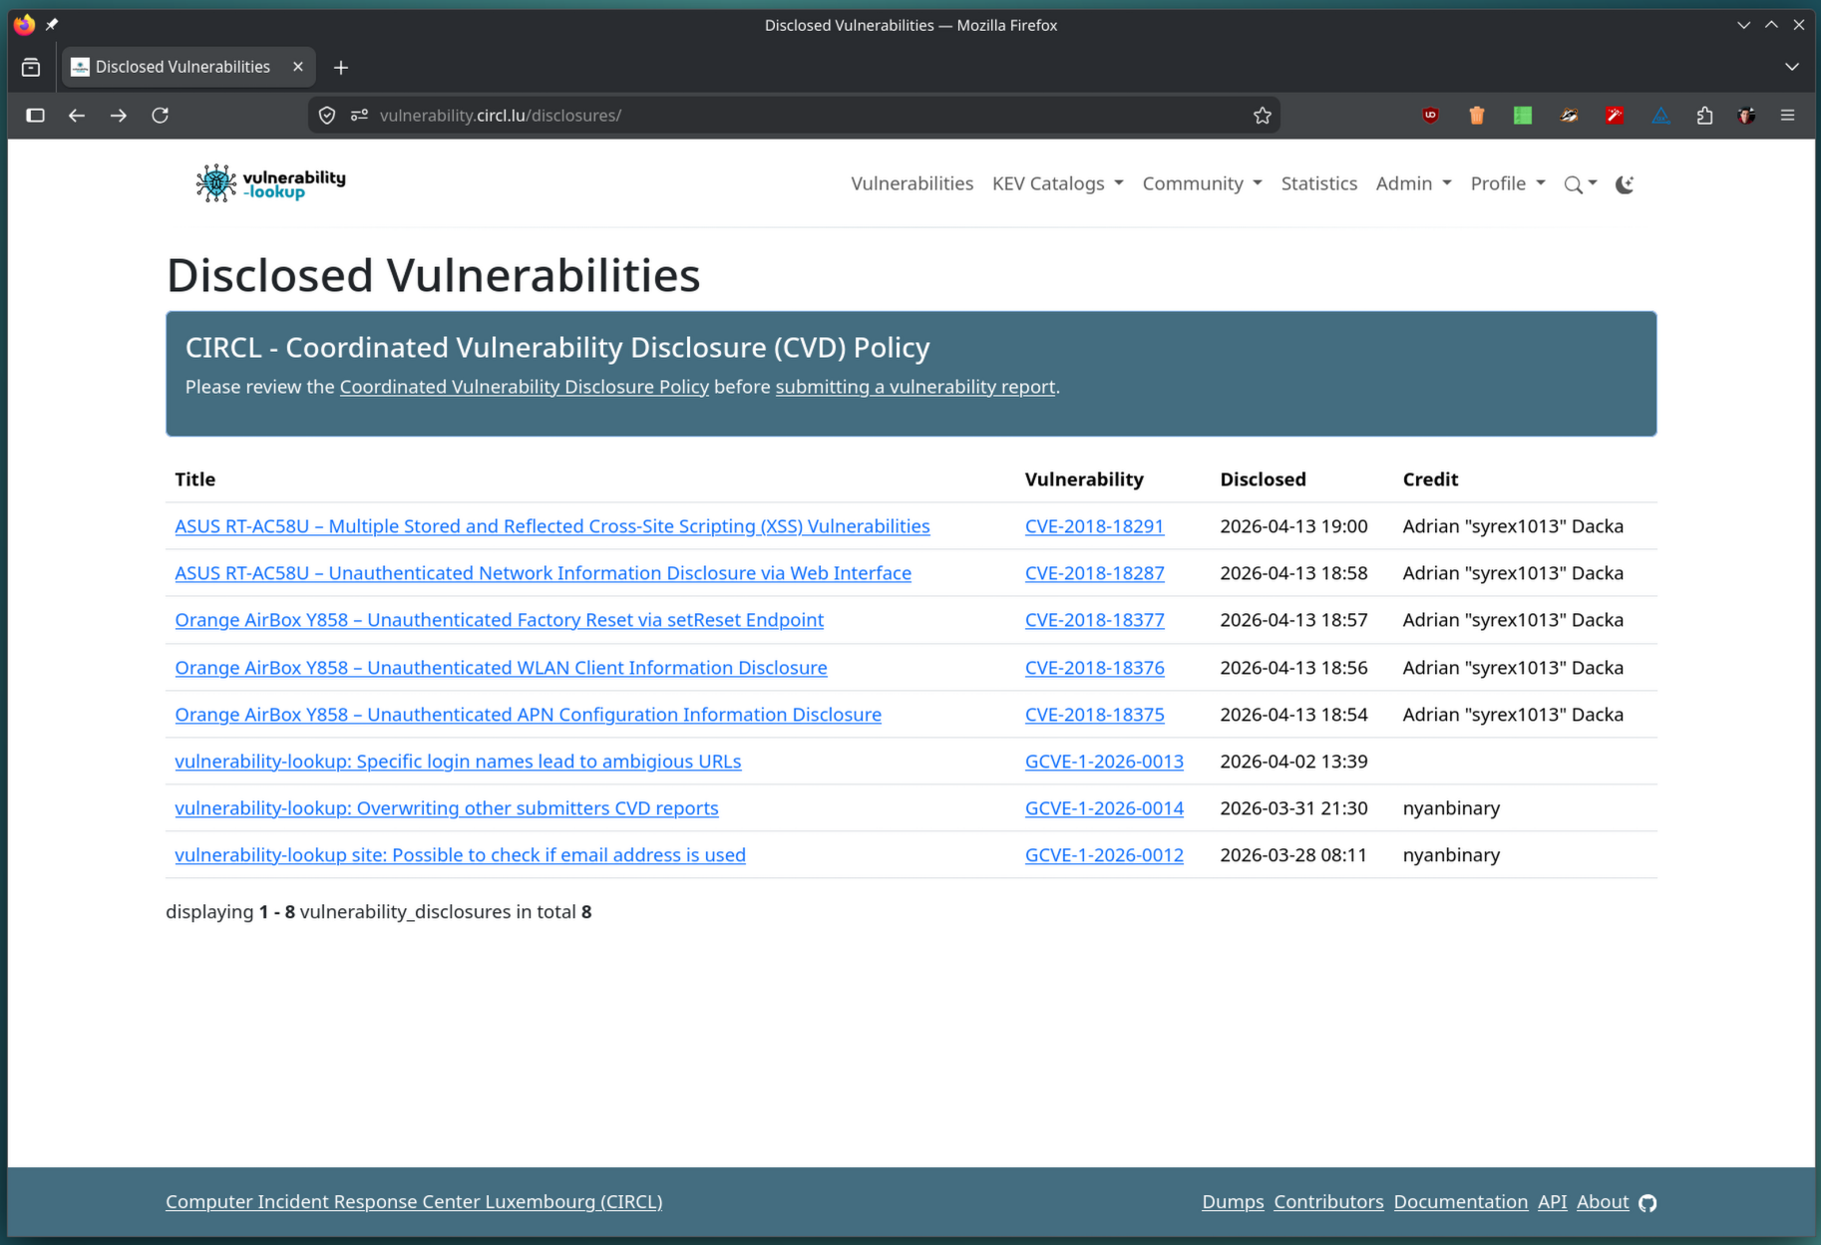This screenshot has height=1245, width=1821.
Task: Toggle the Firefox sidebar
Action: [36, 116]
